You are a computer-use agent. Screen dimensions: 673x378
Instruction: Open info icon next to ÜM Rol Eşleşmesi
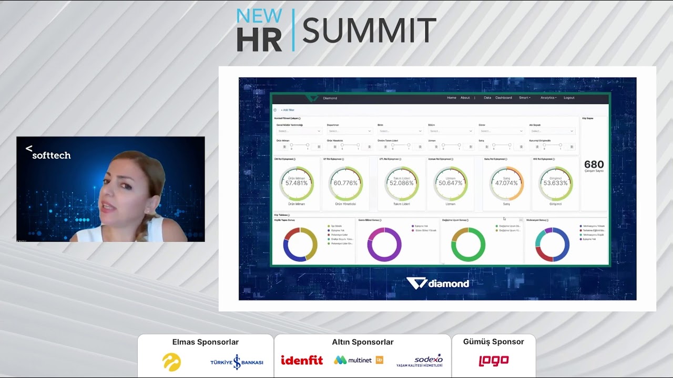[294, 159]
